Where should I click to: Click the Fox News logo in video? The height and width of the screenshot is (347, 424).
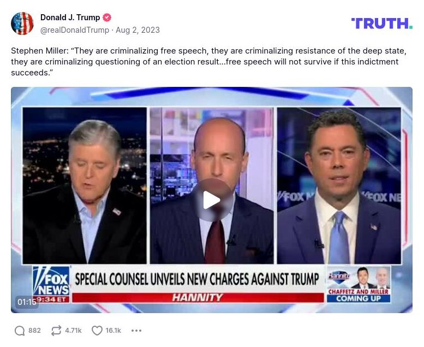point(51,281)
